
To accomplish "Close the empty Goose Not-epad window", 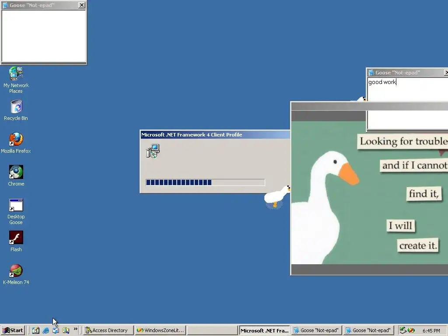I will (82, 5).
